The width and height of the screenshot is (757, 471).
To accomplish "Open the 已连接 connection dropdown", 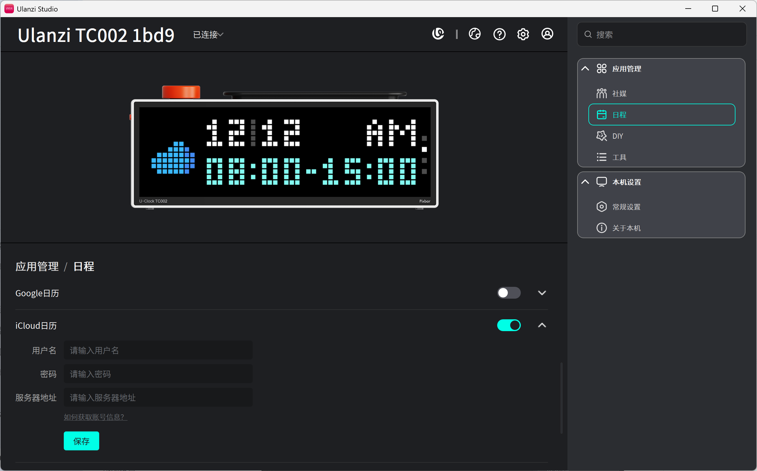I will click(208, 35).
